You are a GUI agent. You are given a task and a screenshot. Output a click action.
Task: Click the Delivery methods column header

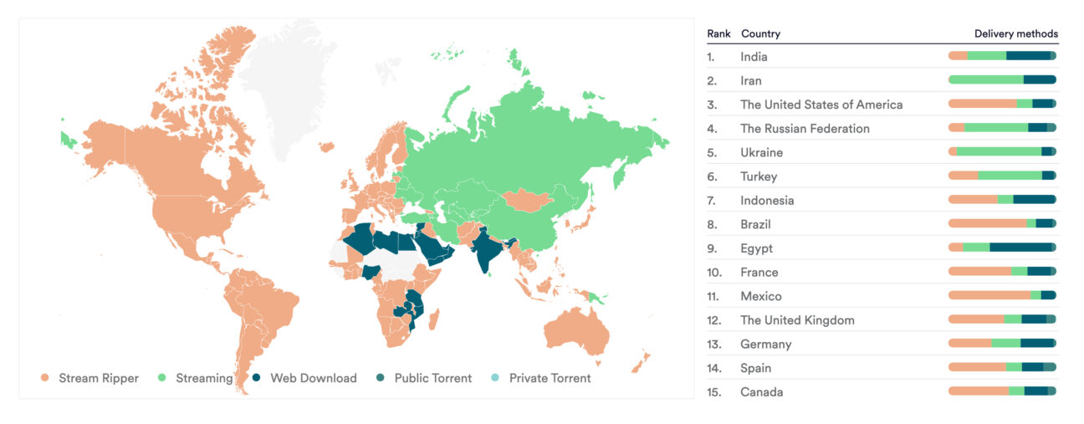1015,34
